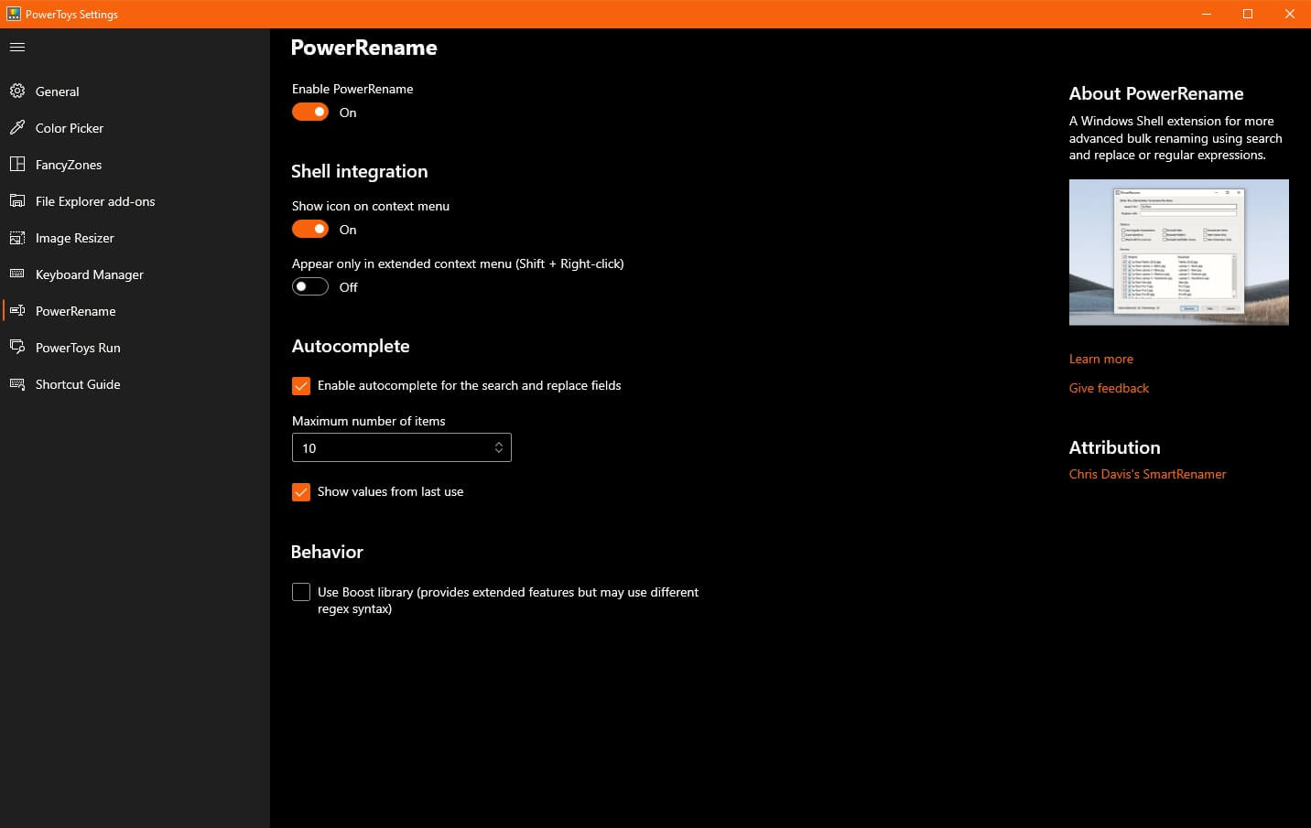This screenshot has width=1311, height=828.
Task: Uncheck autocomplete for search and replace fields
Action: 301,385
